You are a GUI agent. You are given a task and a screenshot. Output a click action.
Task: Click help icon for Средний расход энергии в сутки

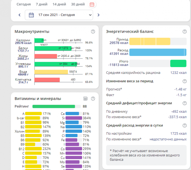pos(185,125)
